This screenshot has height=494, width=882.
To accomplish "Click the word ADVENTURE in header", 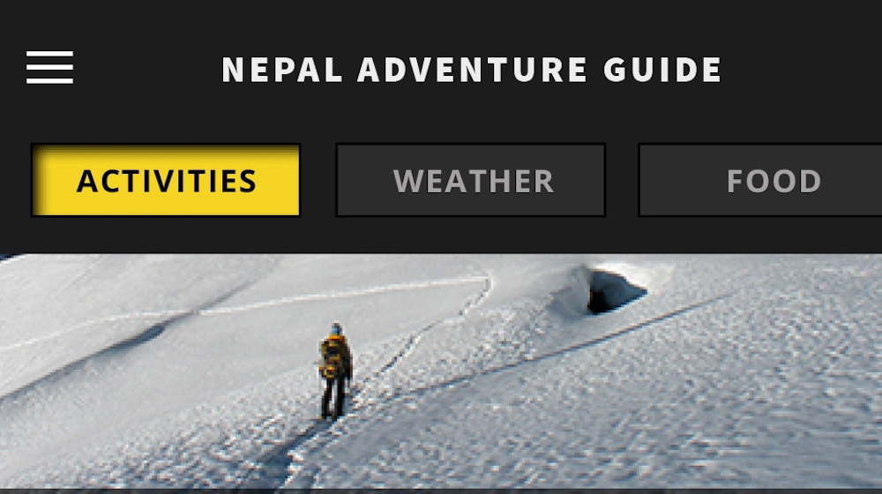I will click(x=473, y=70).
